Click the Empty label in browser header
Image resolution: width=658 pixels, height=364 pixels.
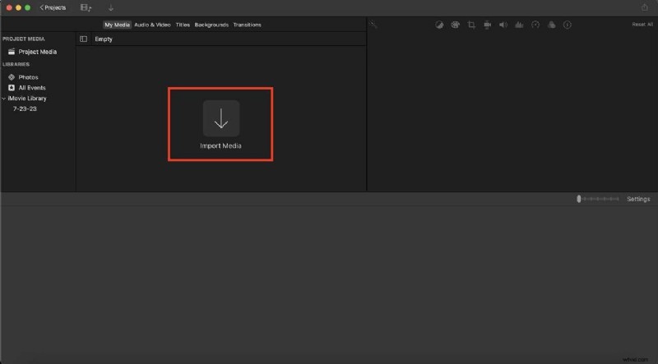pos(104,39)
